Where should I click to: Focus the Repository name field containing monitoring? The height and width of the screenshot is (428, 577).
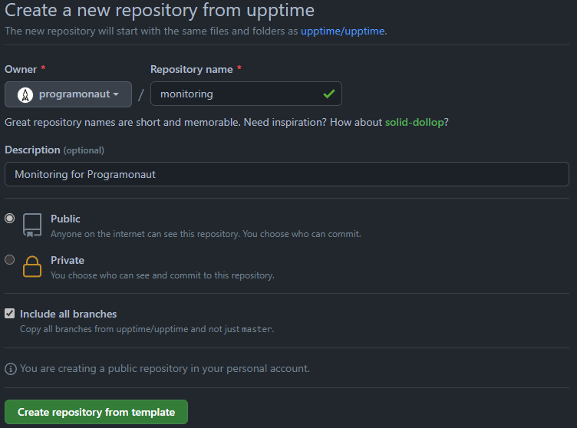pyautogui.click(x=246, y=94)
